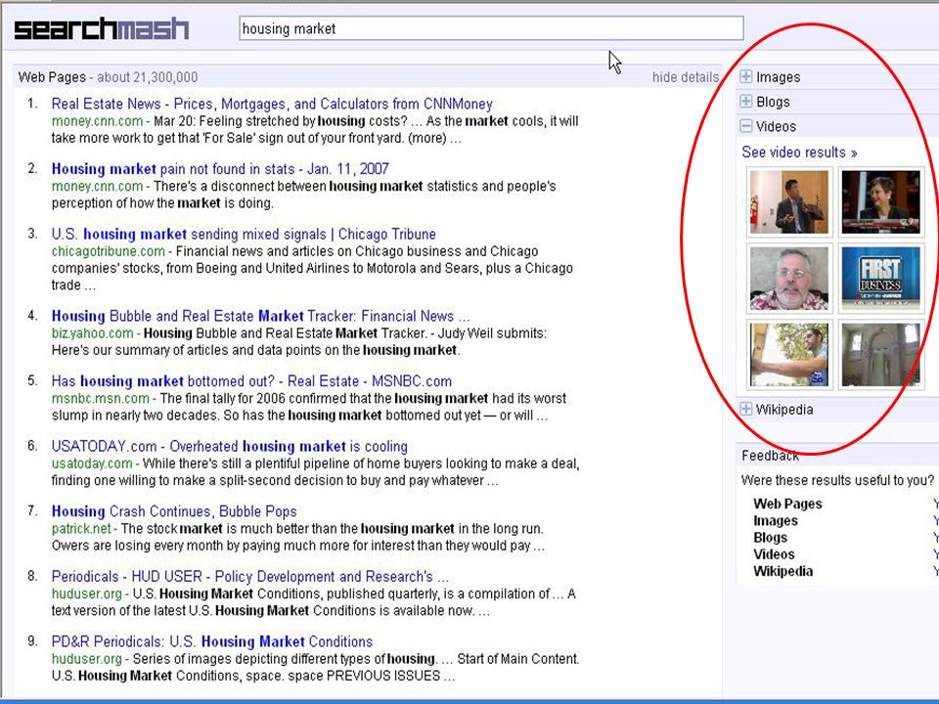Image resolution: width=939 pixels, height=704 pixels.
Task: Collapse the Videos section
Action: 746,126
